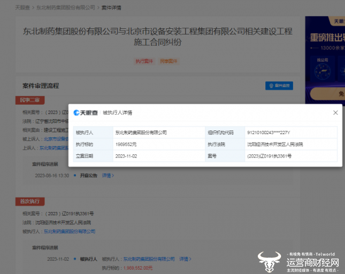Click the 法院: 沈阳经济技术开发区人民法院 line under 首次执行
Screen dimensions: 345x274
[56, 223]
